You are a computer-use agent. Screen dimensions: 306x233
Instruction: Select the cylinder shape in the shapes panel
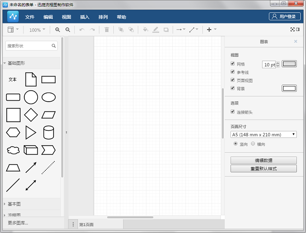point(48,132)
